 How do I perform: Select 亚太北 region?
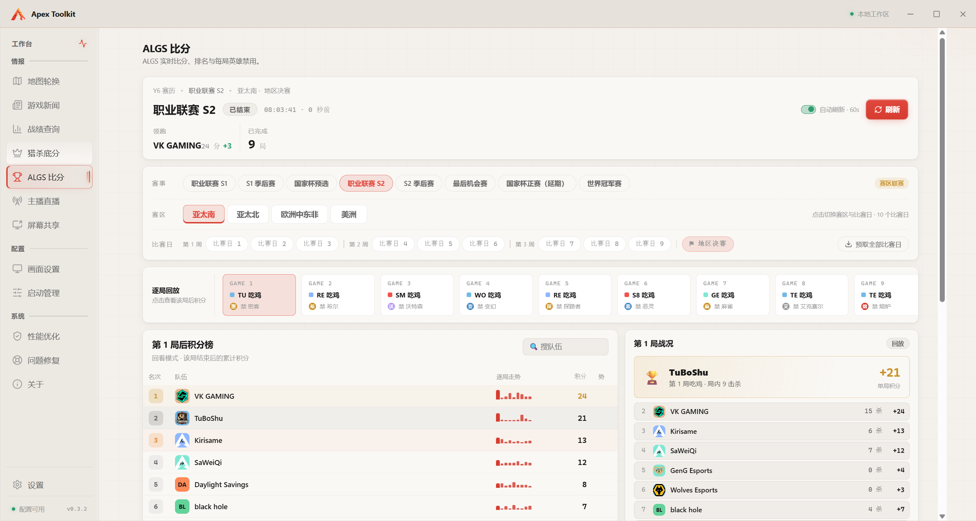click(x=248, y=214)
